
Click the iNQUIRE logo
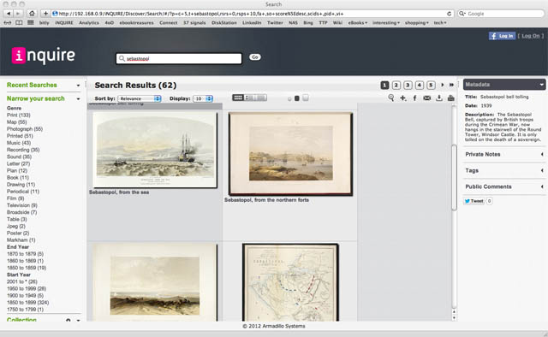(44, 56)
